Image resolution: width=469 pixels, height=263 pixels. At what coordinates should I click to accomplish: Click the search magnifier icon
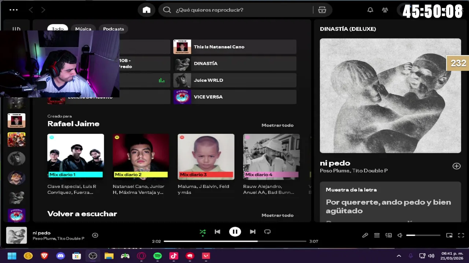tap(167, 10)
